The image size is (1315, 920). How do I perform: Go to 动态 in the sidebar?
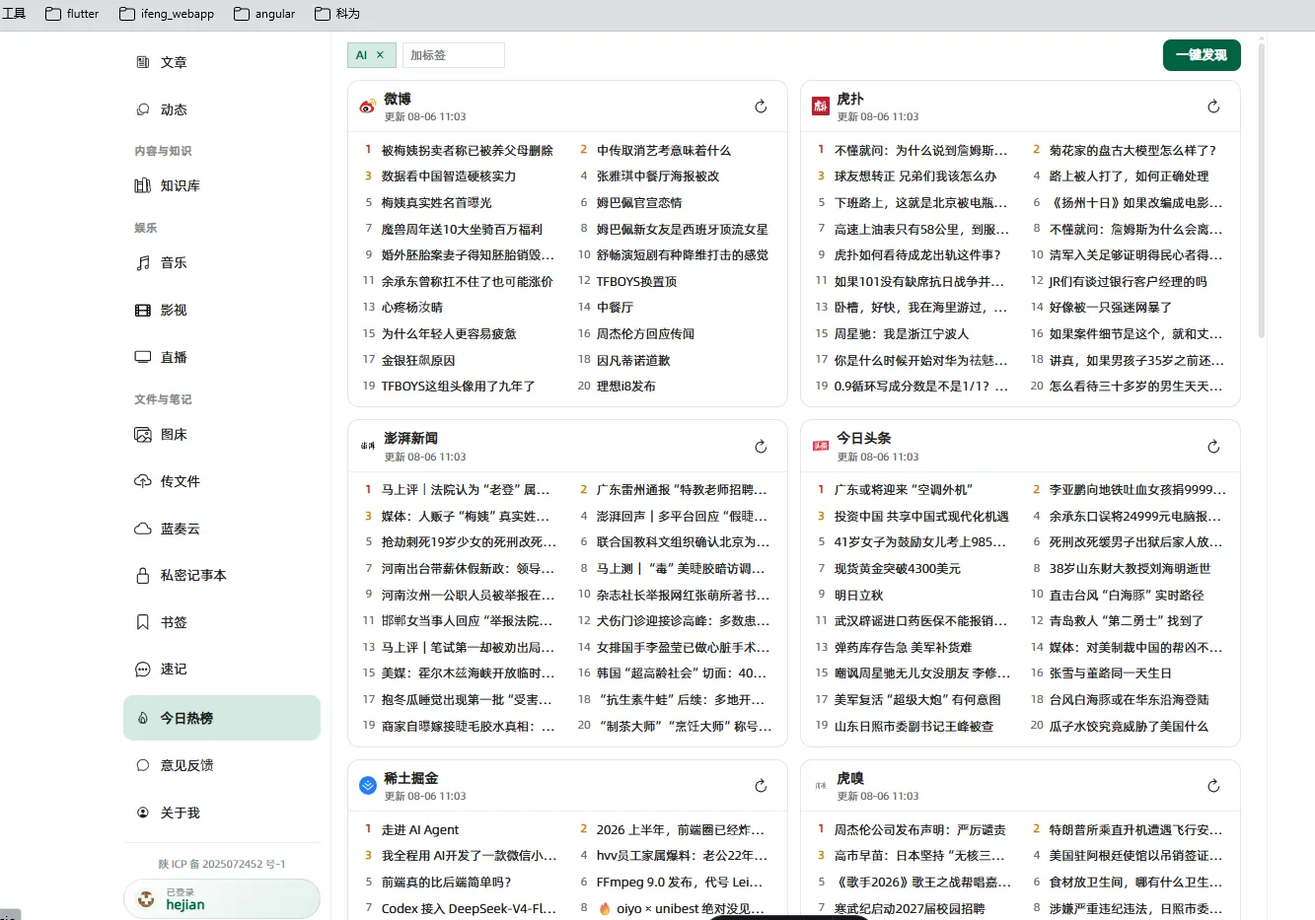click(222, 109)
